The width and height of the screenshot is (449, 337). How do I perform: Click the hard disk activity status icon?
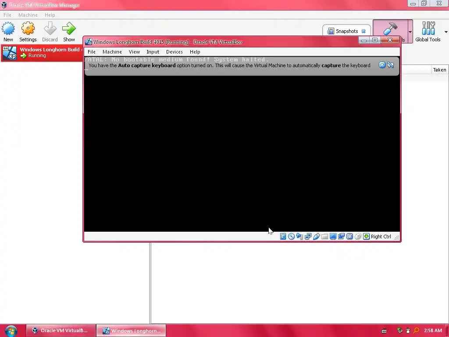283,237
